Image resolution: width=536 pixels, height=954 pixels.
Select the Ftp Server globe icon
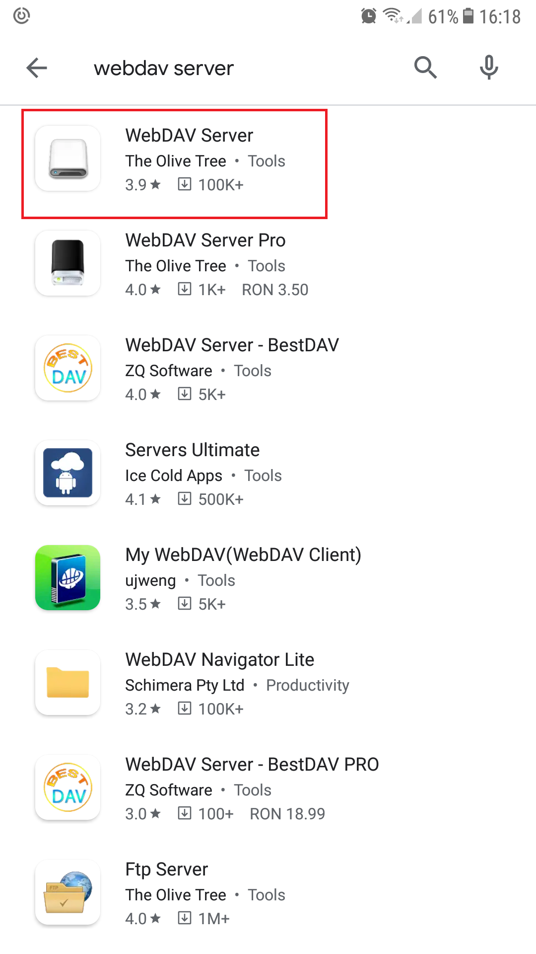click(x=67, y=892)
